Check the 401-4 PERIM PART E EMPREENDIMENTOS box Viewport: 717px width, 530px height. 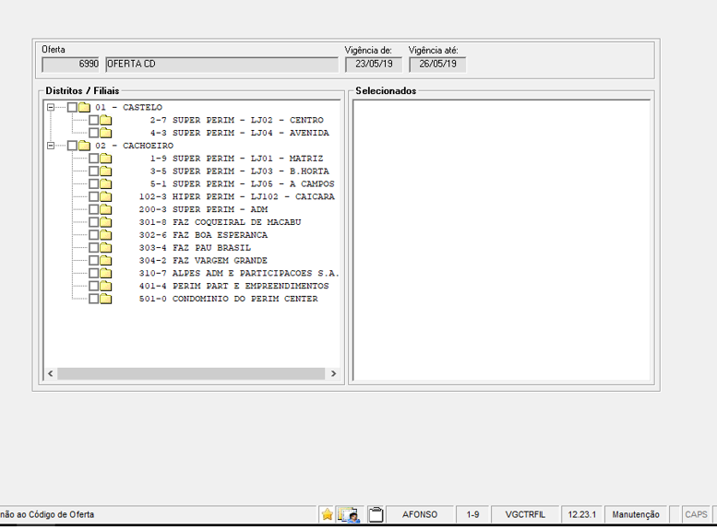(x=94, y=287)
